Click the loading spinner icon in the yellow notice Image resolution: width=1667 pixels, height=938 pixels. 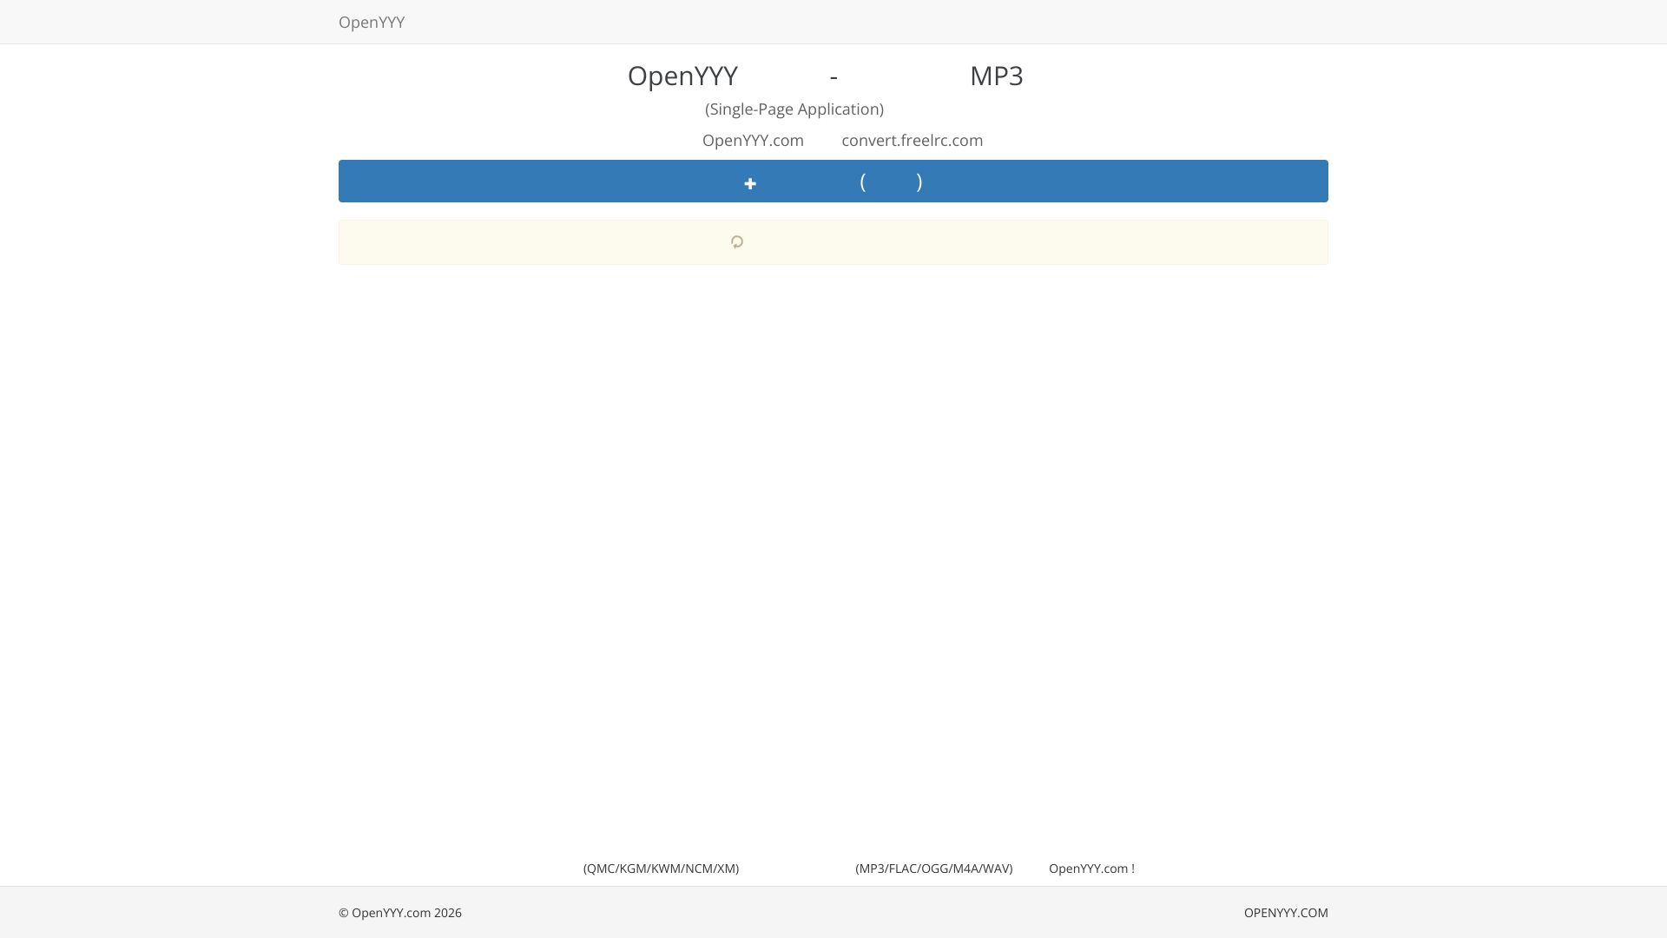[x=737, y=242]
